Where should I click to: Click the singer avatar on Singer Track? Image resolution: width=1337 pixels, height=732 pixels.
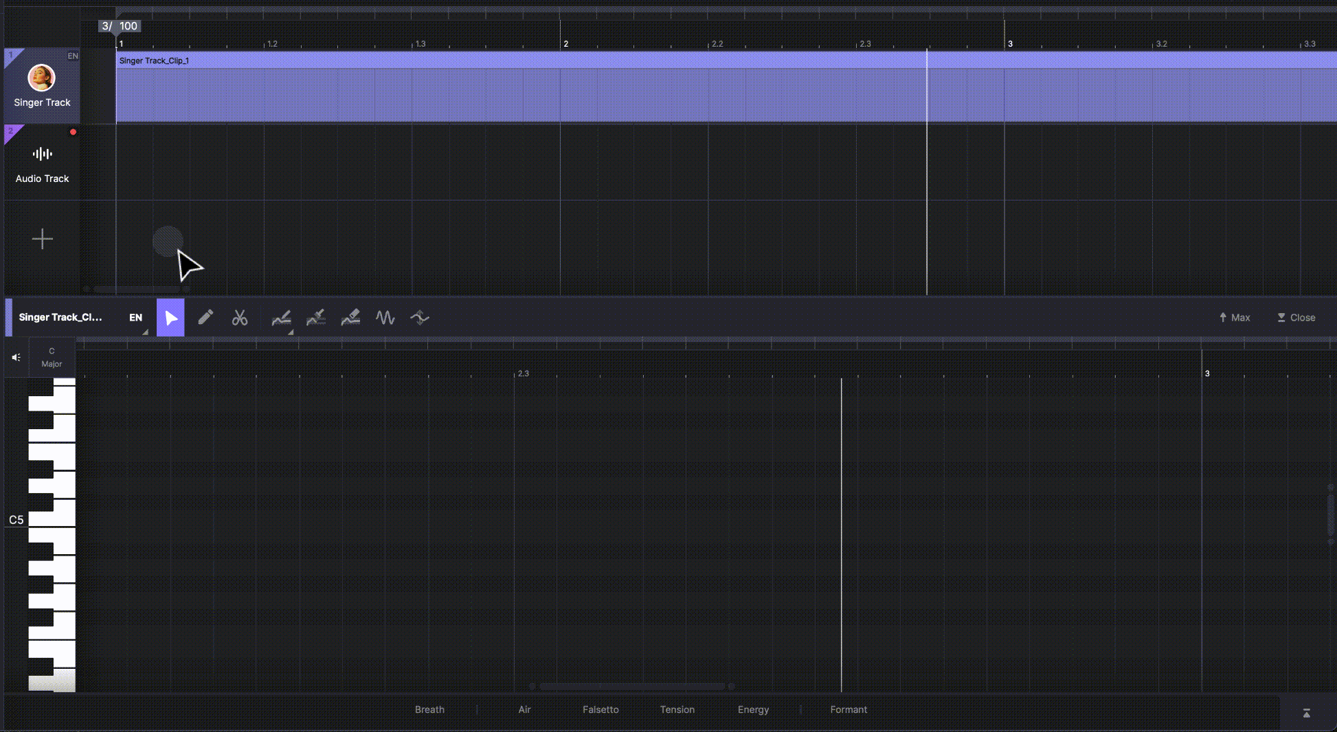[x=41, y=78]
